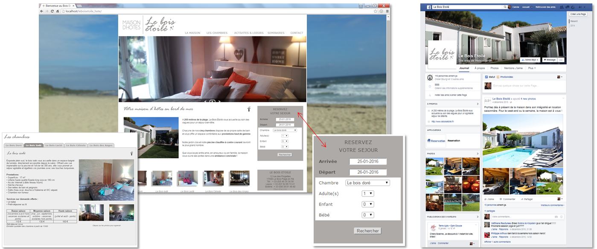Switch to the À propos tab
Screen dimensions: 597x249
(480, 68)
